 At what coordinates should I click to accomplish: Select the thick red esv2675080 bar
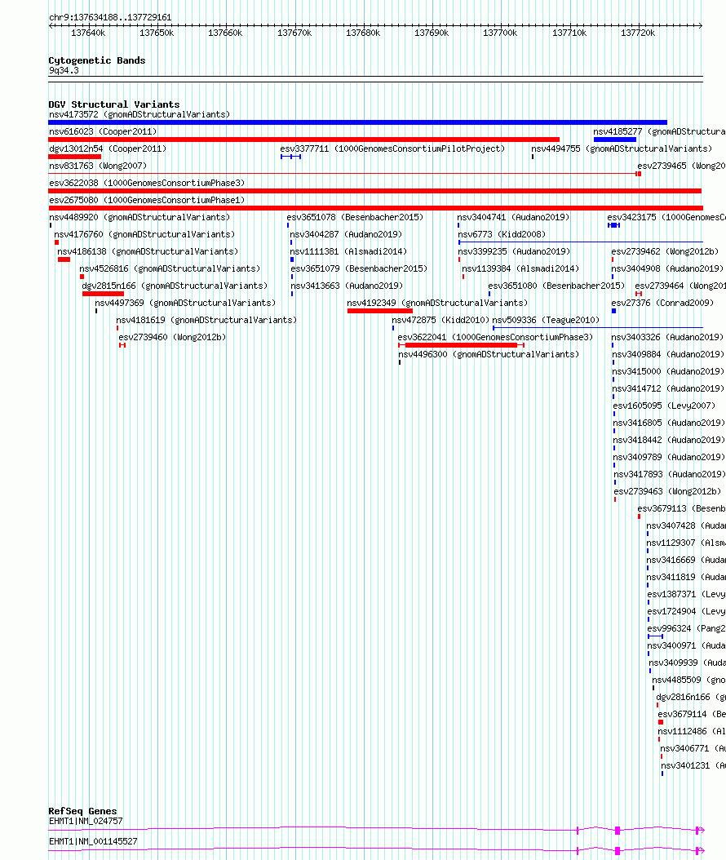pyautogui.click(x=375, y=208)
